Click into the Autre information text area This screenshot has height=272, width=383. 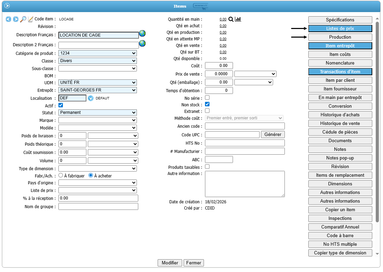tap(244, 184)
